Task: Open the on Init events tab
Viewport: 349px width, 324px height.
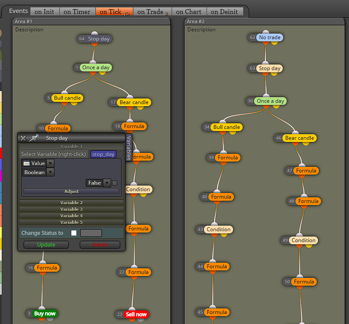Action: [44, 12]
